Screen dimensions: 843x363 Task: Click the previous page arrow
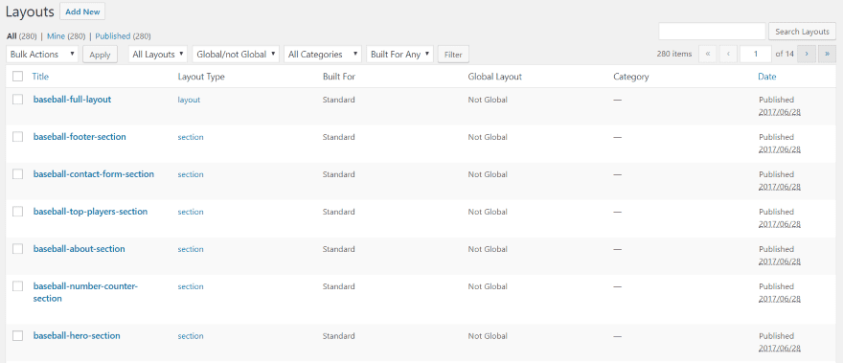point(728,54)
